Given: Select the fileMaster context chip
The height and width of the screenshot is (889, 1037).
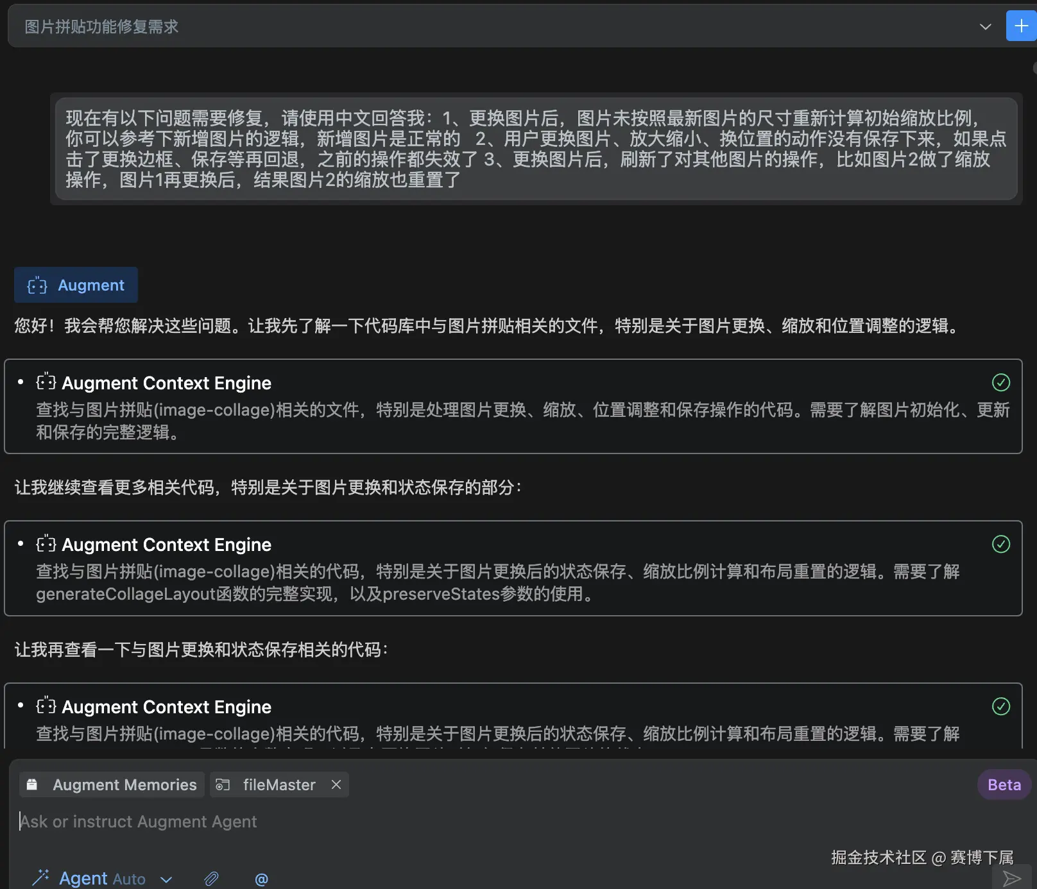Looking at the screenshot, I should click(x=279, y=784).
